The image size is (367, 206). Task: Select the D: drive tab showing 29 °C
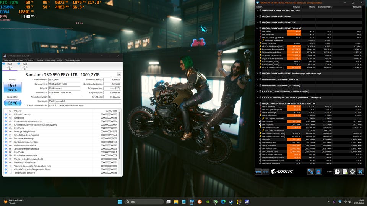pyautogui.click(x=25, y=66)
